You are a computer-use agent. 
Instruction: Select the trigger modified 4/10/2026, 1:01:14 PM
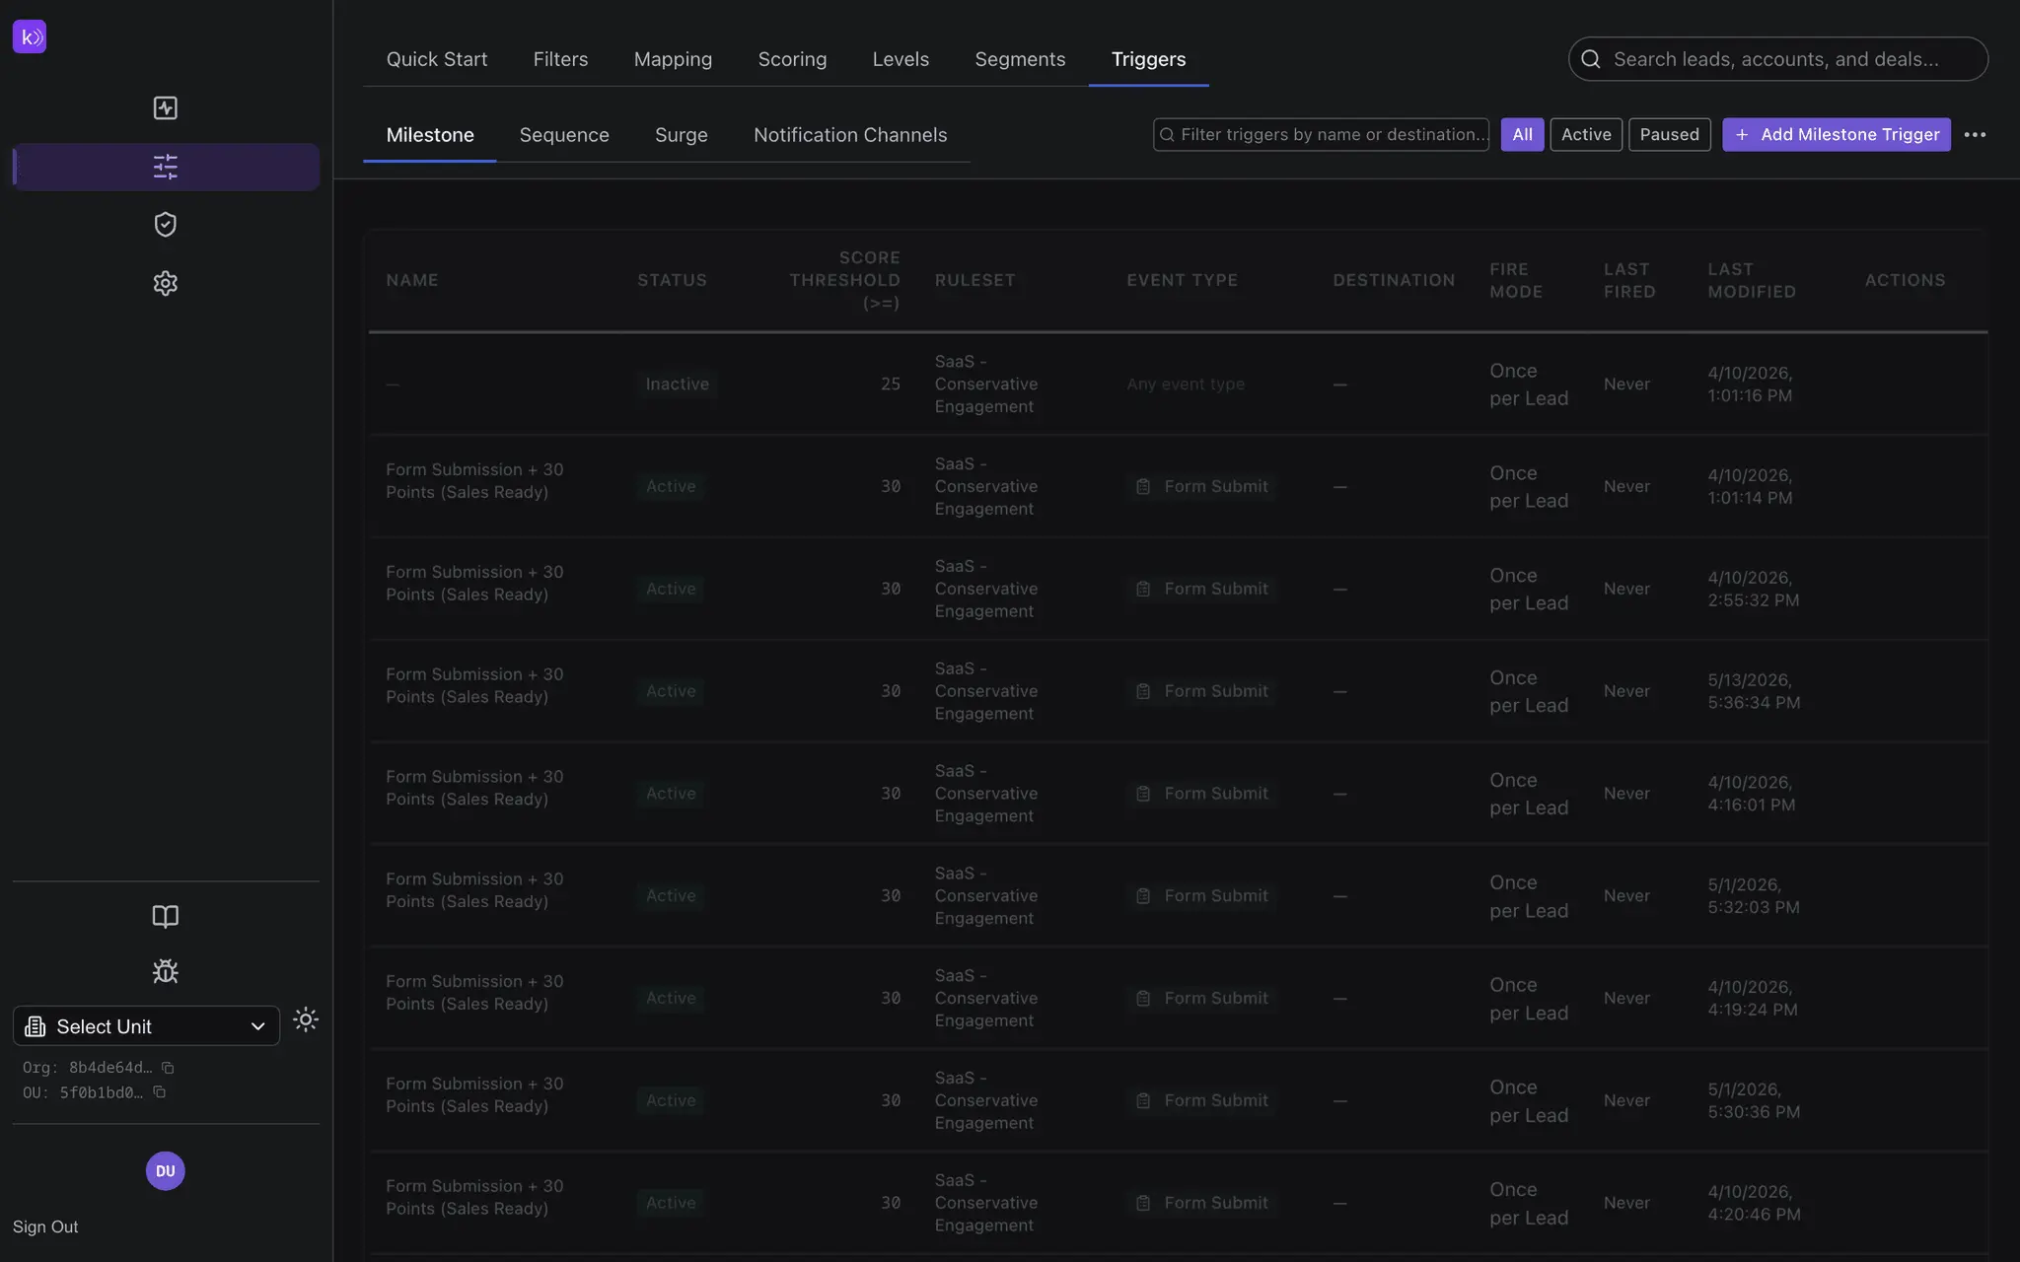tap(1178, 486)
